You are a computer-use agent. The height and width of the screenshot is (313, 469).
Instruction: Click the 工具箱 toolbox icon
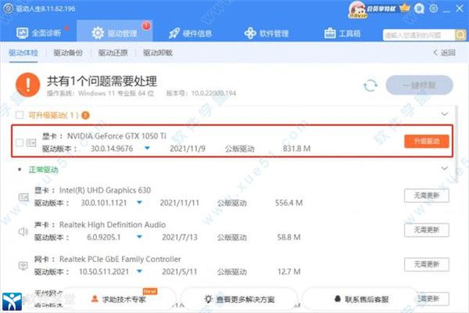(330, 33)
